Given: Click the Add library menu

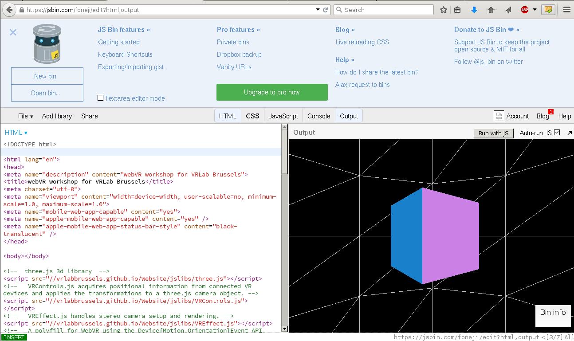Looking at the screenshot, I should click(x=57, y=116).
